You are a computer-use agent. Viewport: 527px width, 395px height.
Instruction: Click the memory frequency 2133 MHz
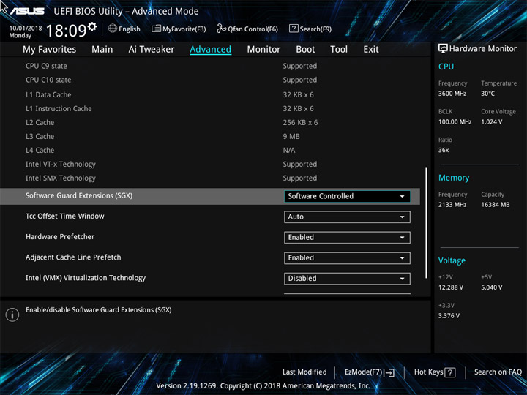452,205
